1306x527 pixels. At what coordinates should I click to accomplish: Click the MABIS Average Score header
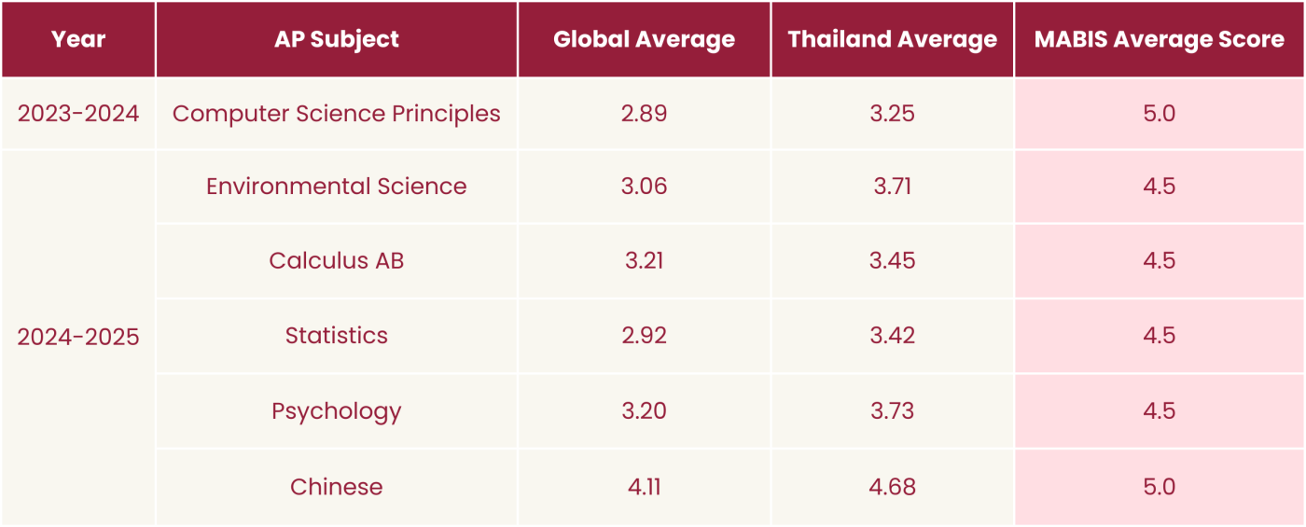[x=1160, y=39]
